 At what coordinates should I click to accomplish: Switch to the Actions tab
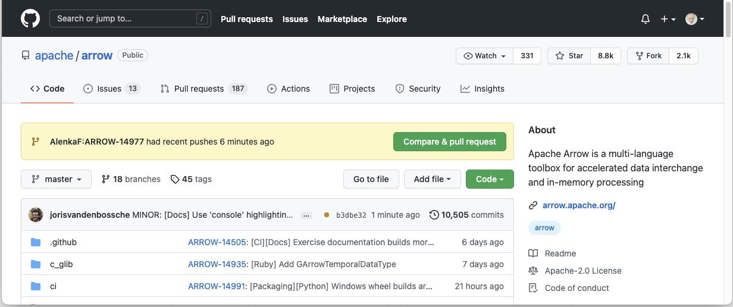click(x=289, y=89)
